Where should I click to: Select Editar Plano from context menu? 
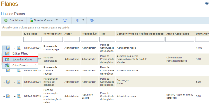point(20,53)
